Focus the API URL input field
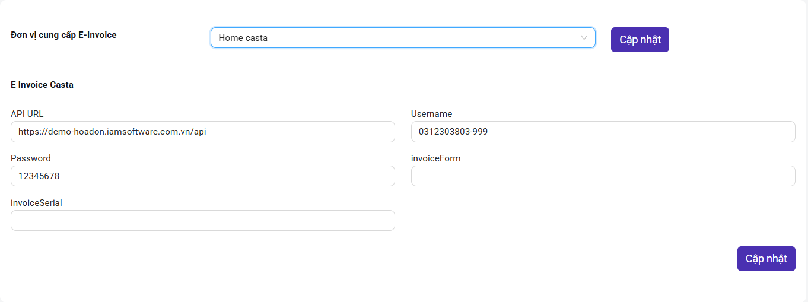Viewport: 808px width, 302px height. click(203, 132)
